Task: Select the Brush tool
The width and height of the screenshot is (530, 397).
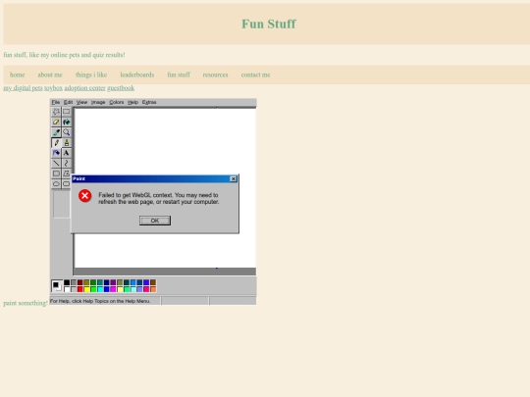Action: pos(67,142)
